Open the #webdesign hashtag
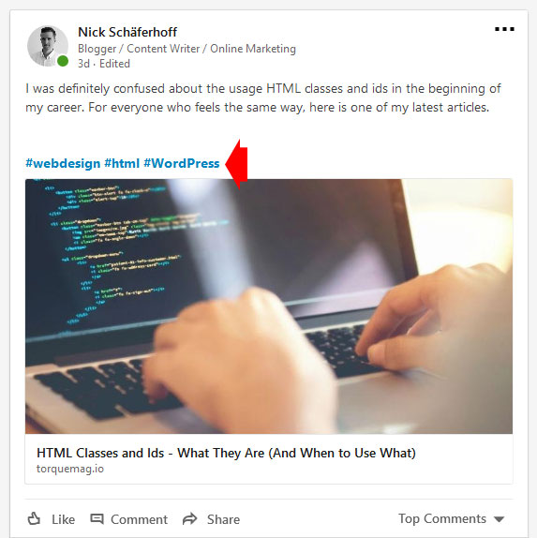The height and width of the screenshot is (538, 537). [63, 163]
